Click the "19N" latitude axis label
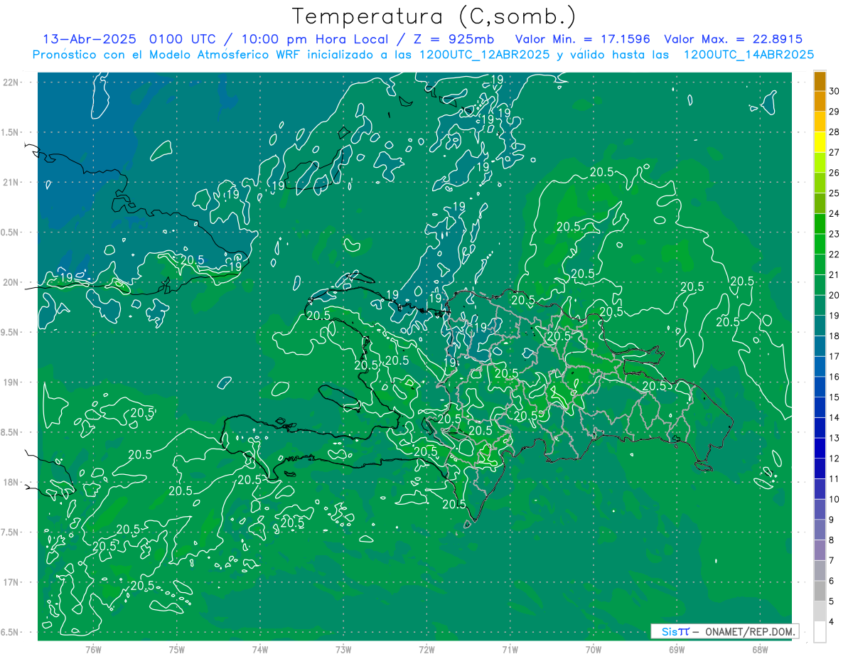Image resolution: width=853 pixels, height=659 pixels. click(x=12, y=382)
